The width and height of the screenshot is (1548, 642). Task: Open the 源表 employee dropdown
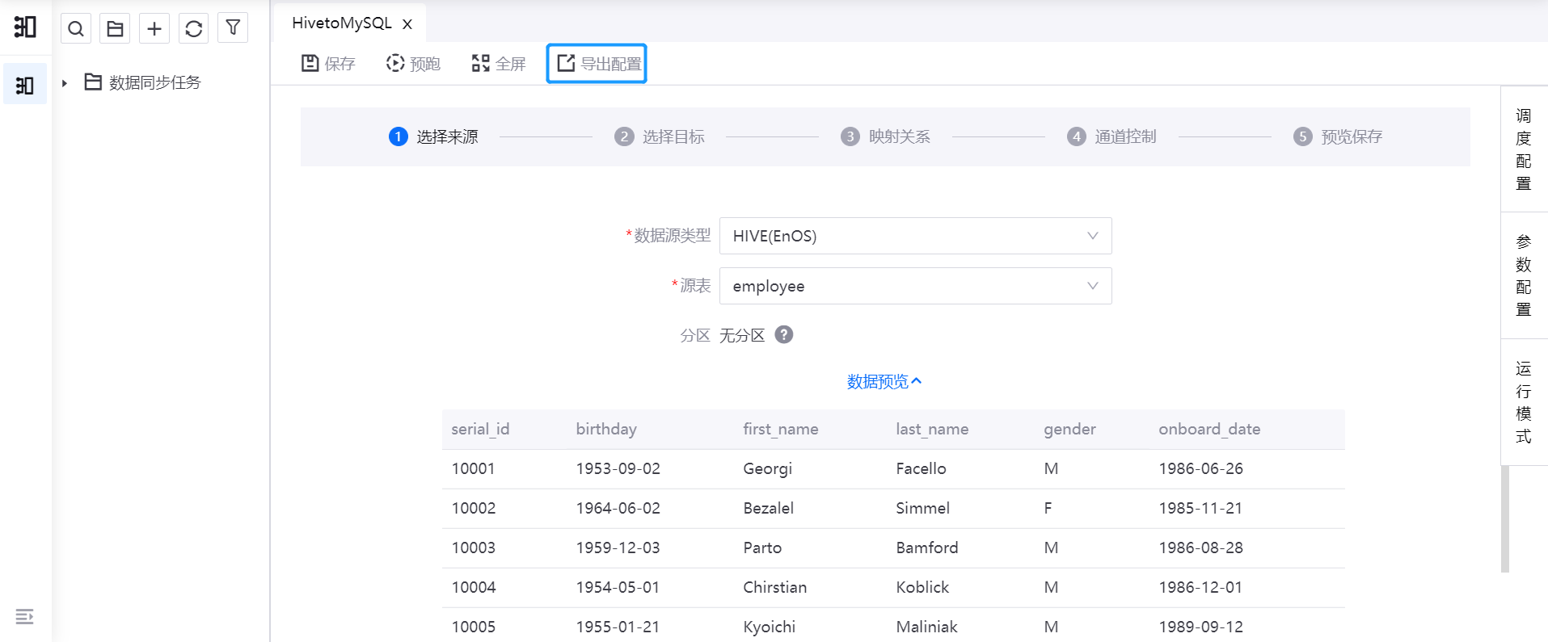(916, 286)
